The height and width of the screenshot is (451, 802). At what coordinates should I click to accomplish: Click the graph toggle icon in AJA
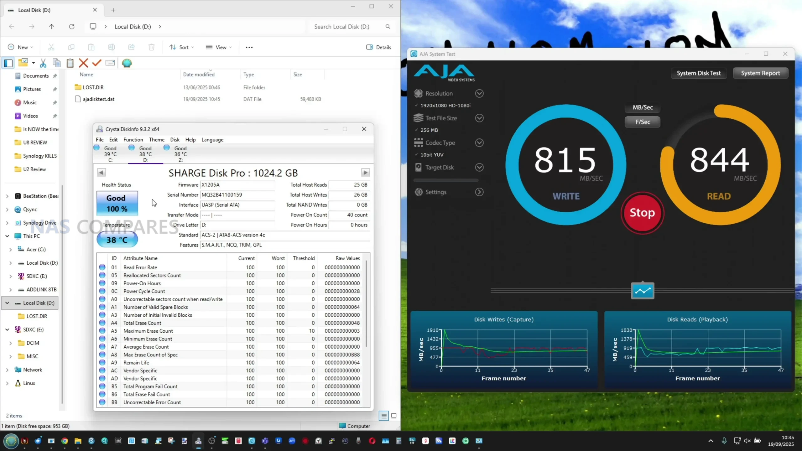(x=642, y=291)
